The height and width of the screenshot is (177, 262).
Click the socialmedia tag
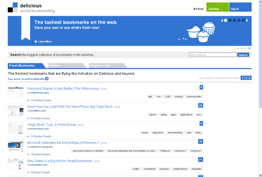[150, 169]
